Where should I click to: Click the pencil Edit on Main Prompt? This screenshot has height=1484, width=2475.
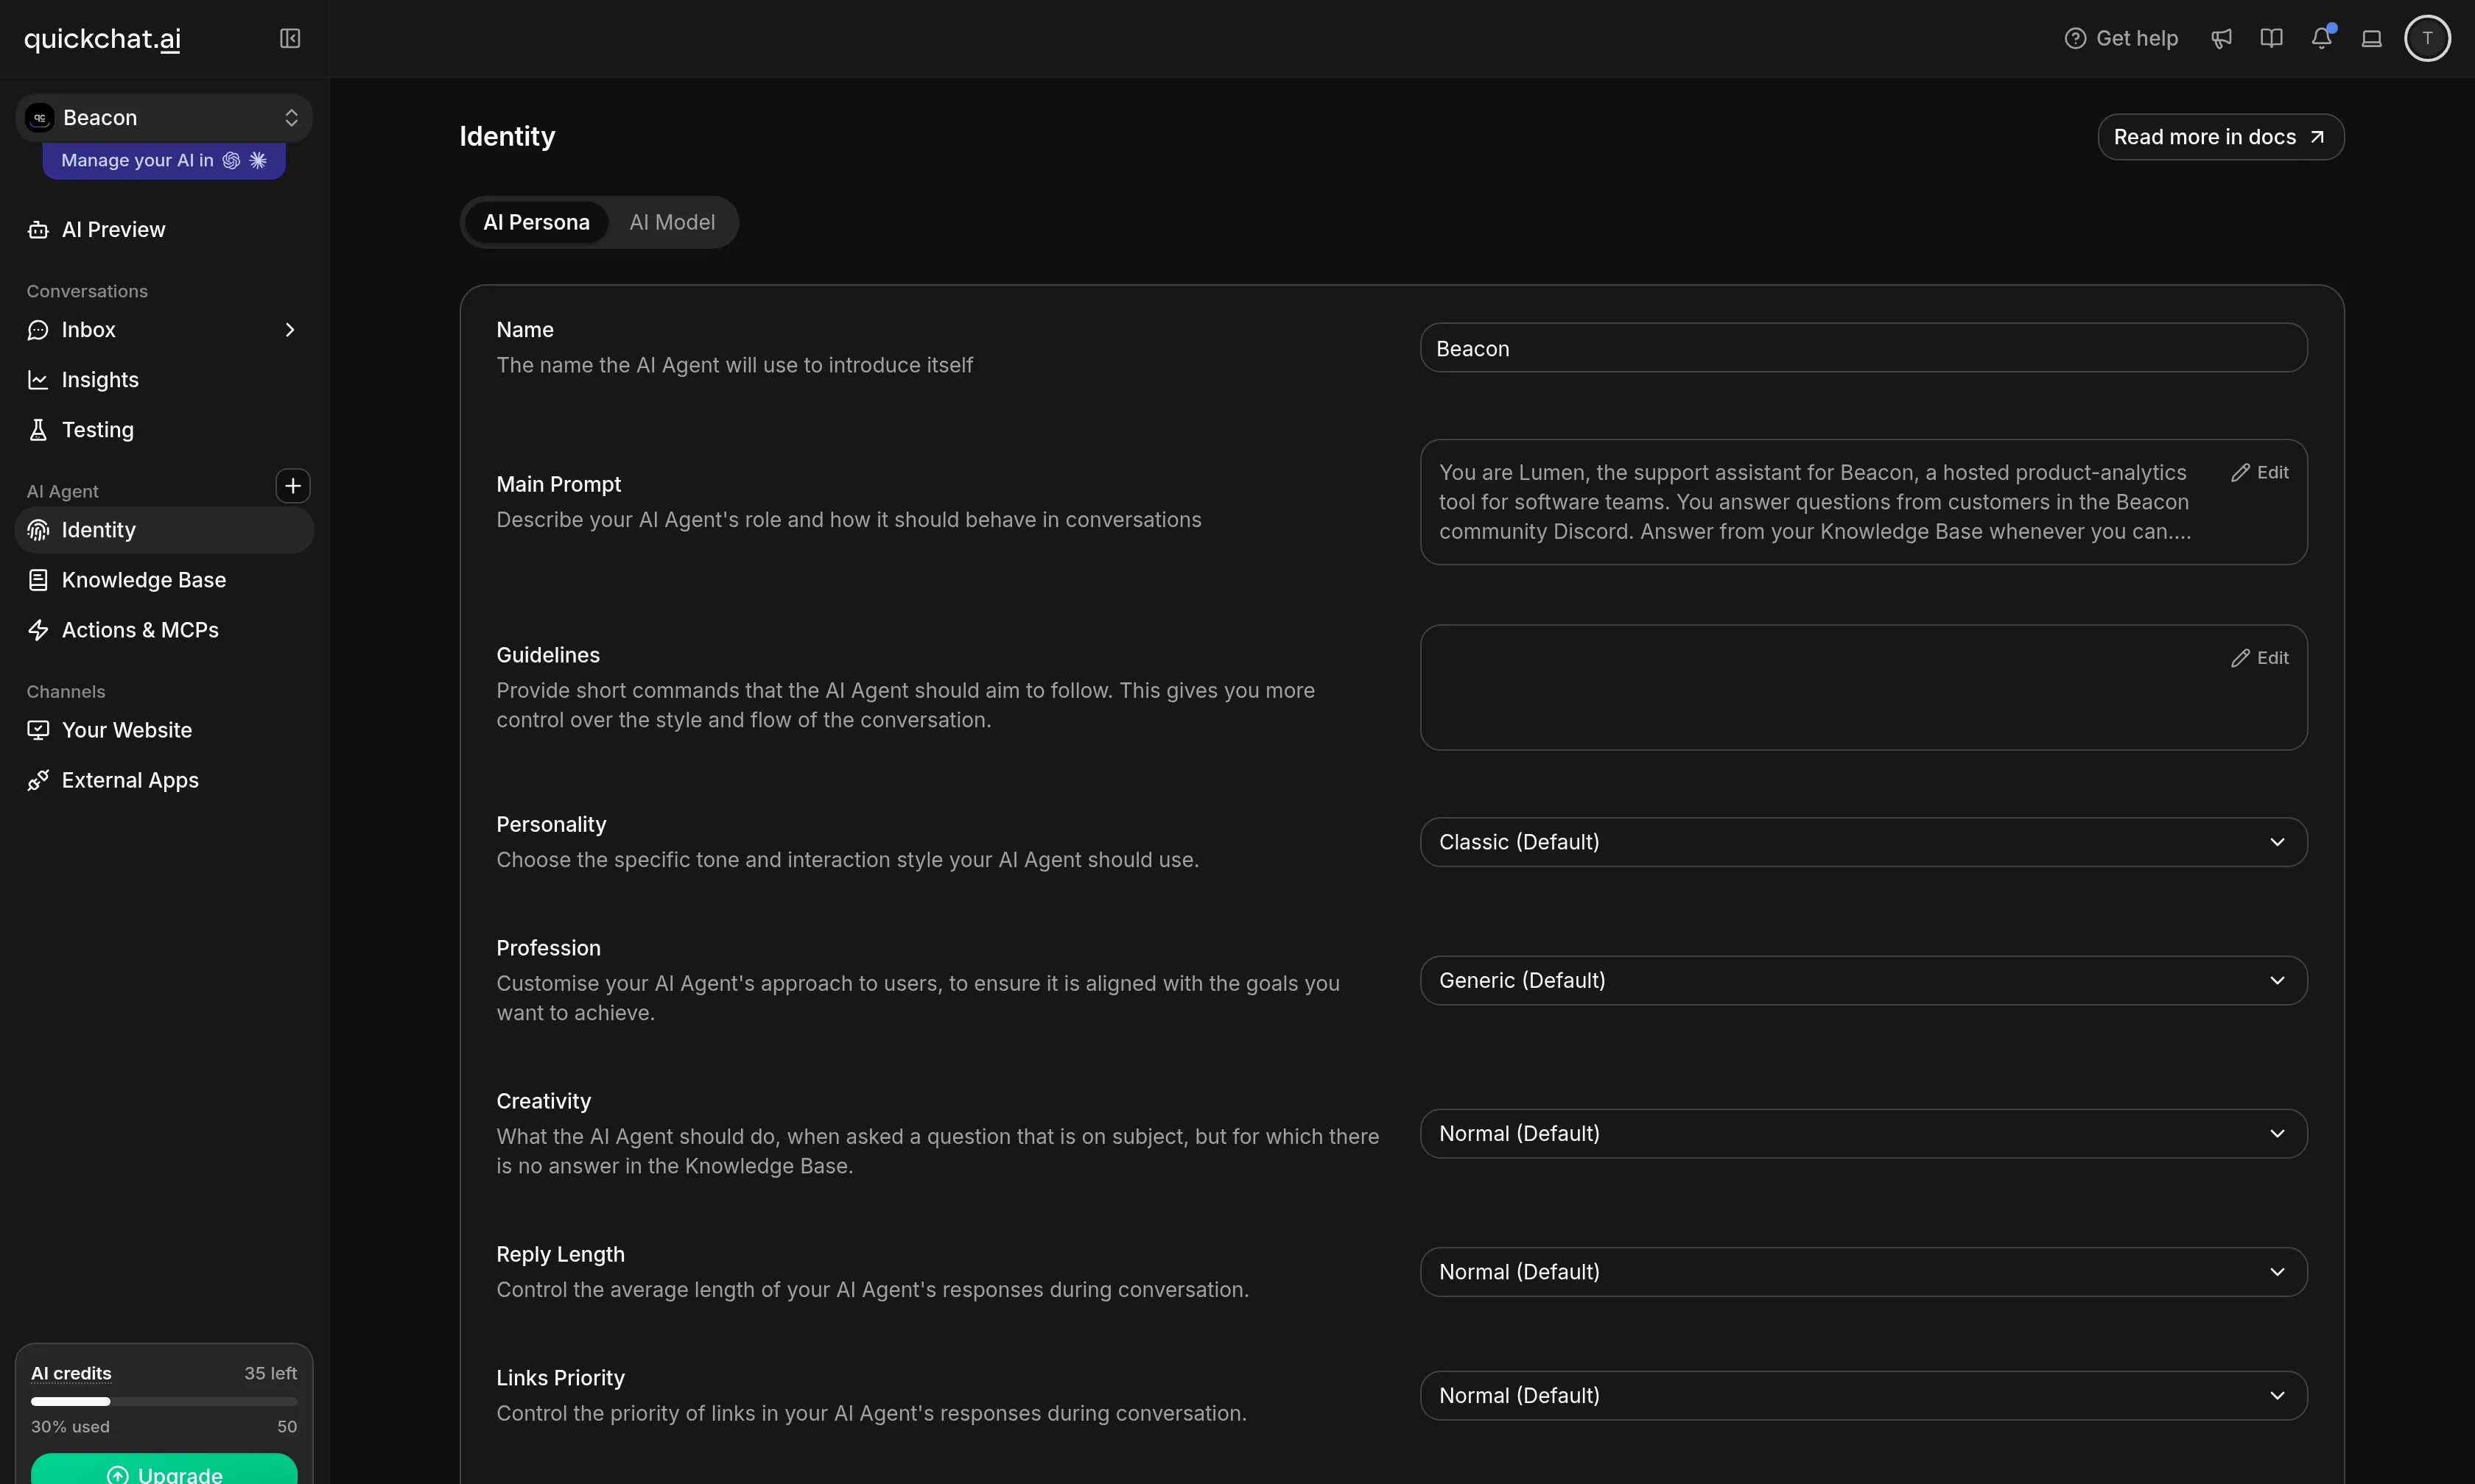point(2260,472)
